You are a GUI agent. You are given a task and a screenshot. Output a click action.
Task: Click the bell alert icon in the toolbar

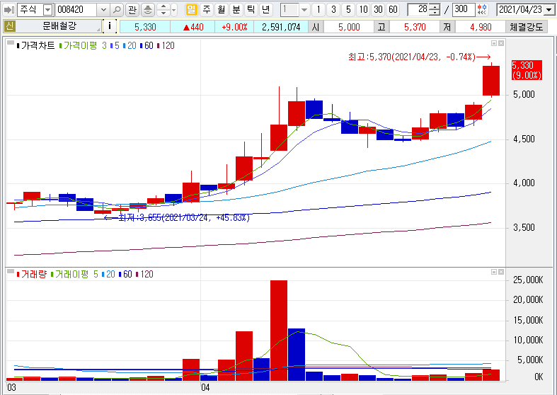(x=148, y=10)
